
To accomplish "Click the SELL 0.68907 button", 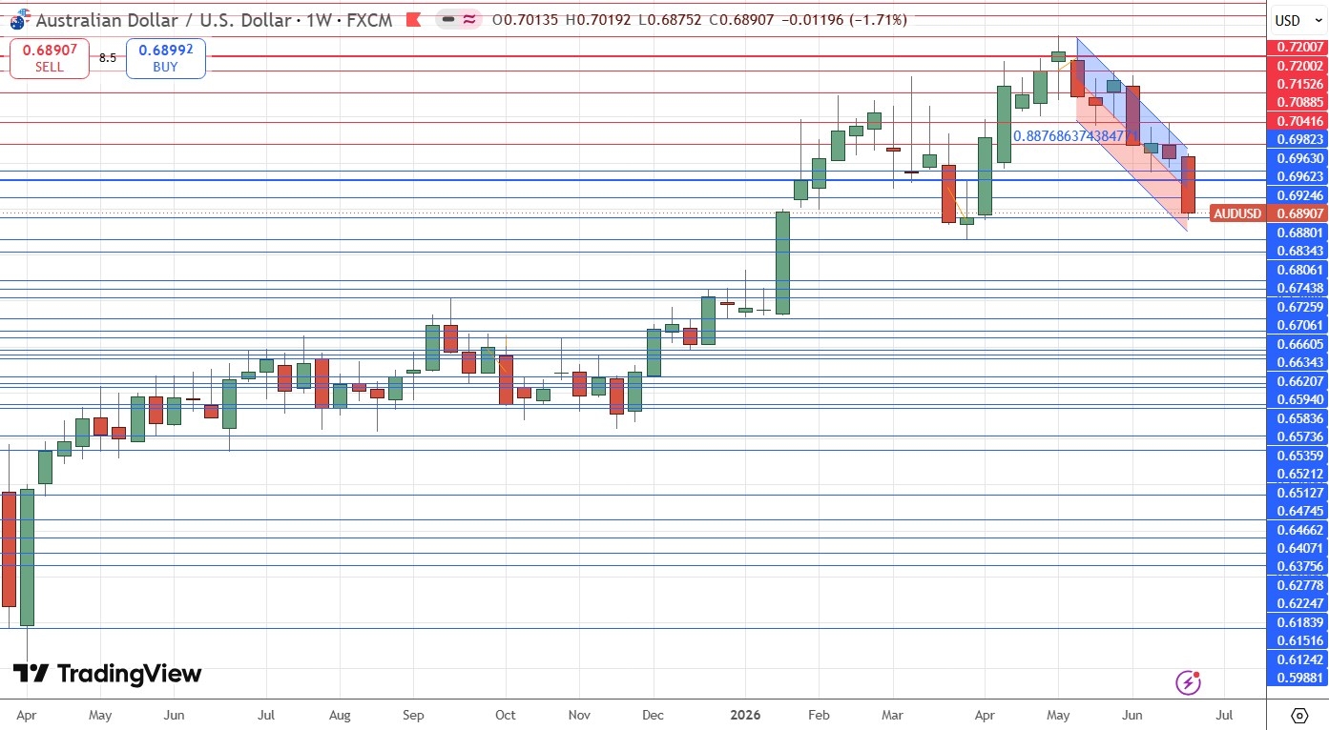I will tap(50, 58).
